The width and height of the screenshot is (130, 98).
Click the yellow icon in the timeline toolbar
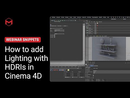click(x=68, y=70)
